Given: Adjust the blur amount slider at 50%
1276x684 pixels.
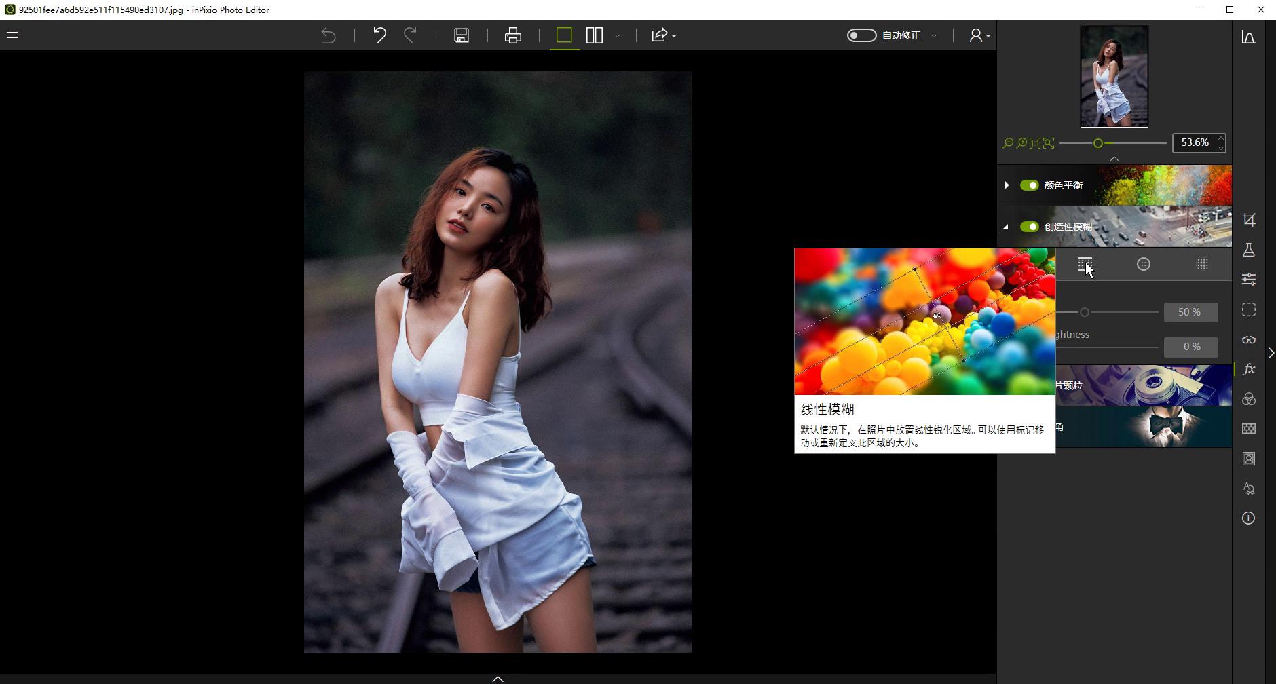Looking at the screenshot, I should pos(1085,312).
